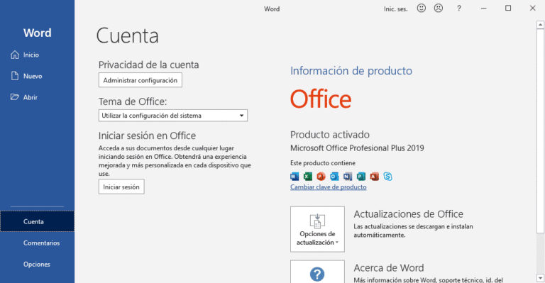Choose Nuevo in the sidebar
This screenshot has width=545, height=283.
(x=37, y=76)
